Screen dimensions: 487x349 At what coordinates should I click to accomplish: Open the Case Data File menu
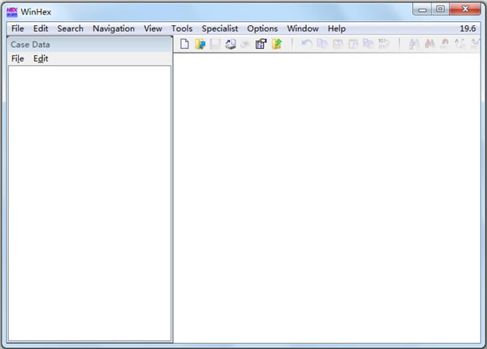18,58
